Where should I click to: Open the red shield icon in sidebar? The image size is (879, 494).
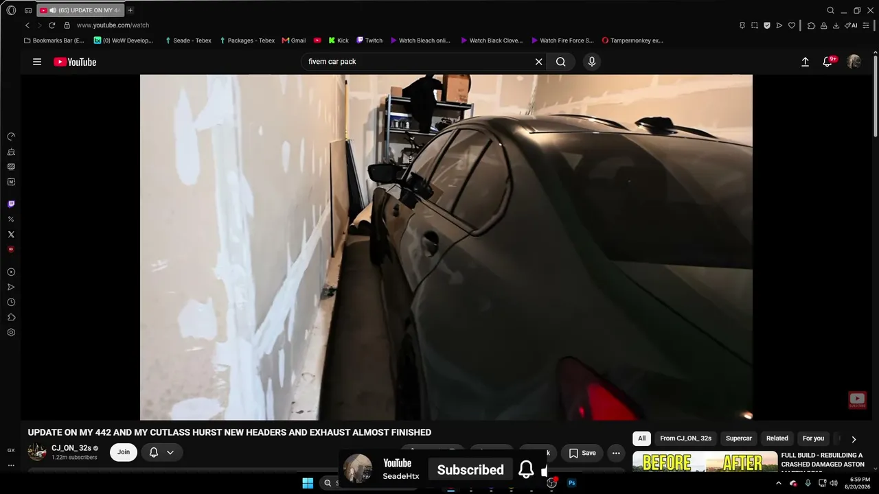click(11, 249)
